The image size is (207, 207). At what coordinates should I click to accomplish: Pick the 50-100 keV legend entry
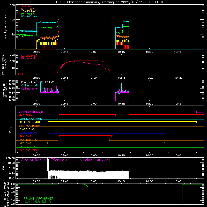point(29,17)
